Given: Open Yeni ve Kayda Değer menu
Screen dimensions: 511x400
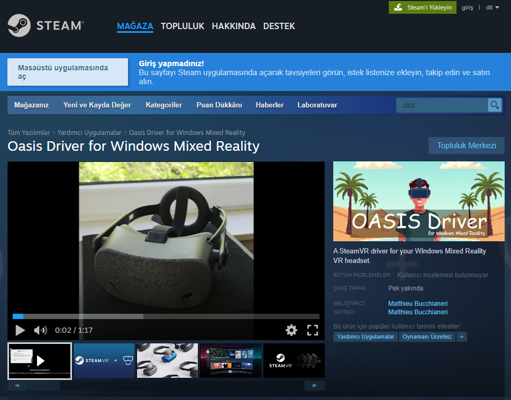Looking at the screenshot, I should [97, 105].
